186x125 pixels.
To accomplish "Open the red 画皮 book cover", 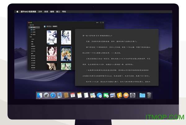I will click(51, 54).
